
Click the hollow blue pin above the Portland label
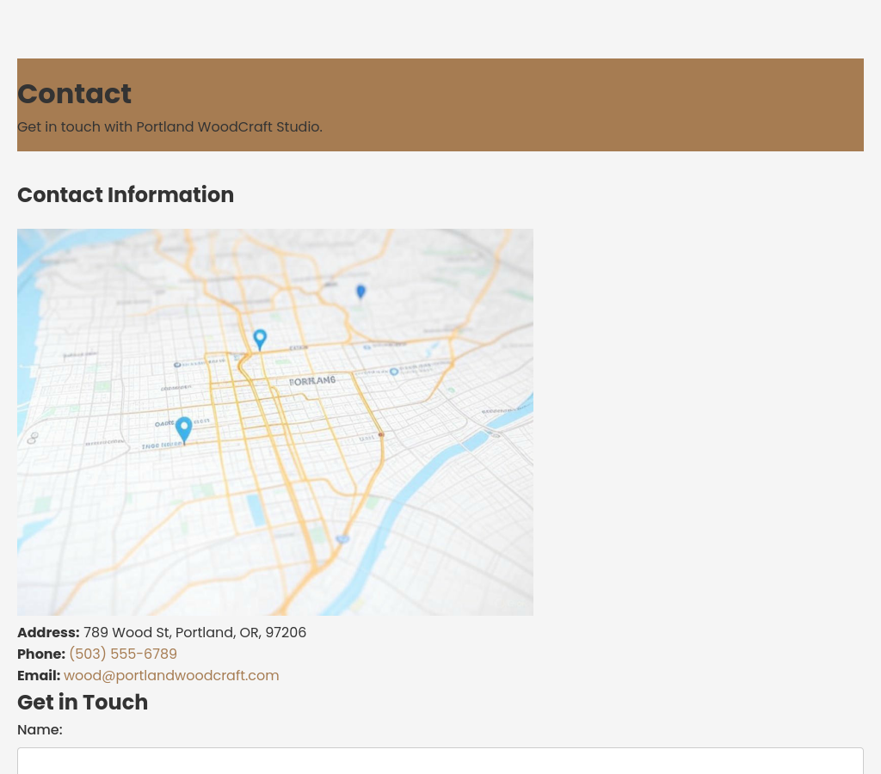260,338
